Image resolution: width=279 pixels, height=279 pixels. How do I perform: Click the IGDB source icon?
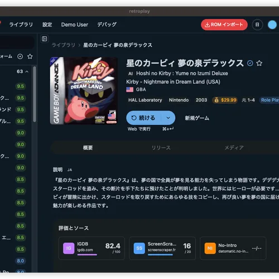pos(69,248)
